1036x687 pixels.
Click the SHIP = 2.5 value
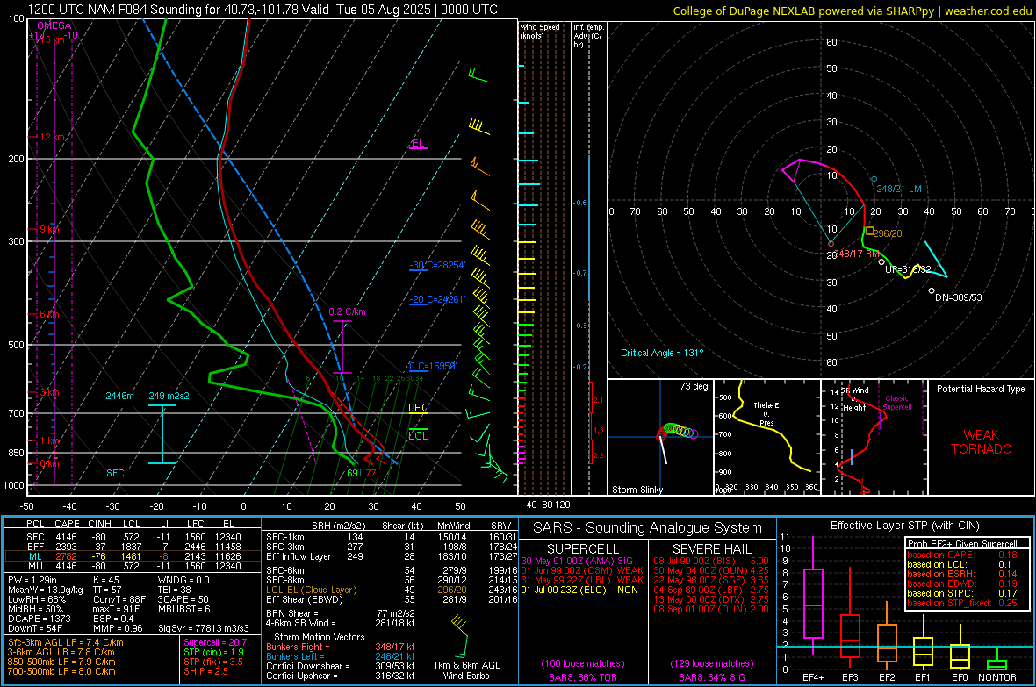(x=205, y=671)
